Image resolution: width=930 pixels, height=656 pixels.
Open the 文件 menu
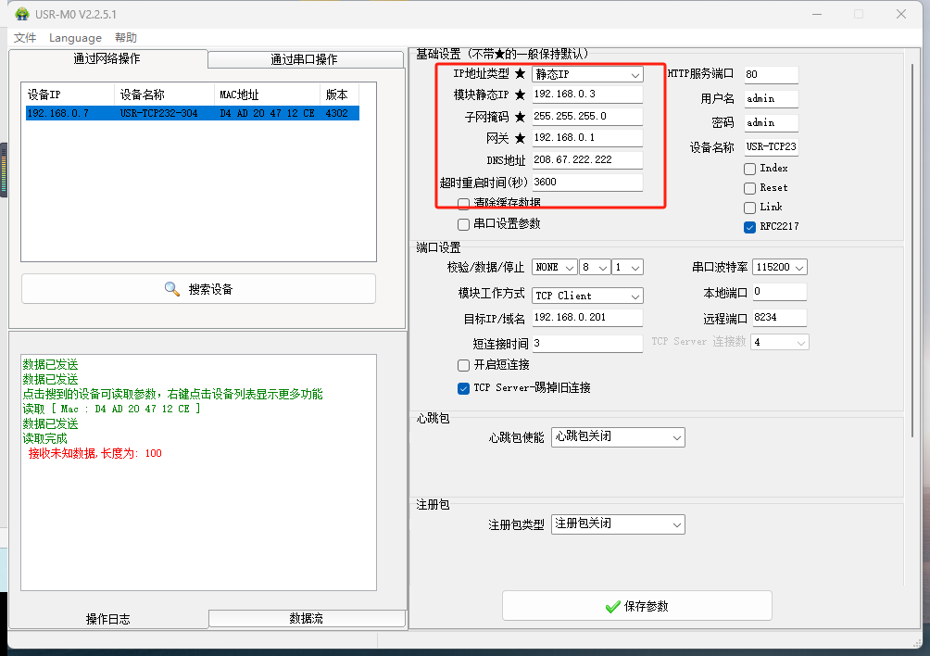click(25, 38)
